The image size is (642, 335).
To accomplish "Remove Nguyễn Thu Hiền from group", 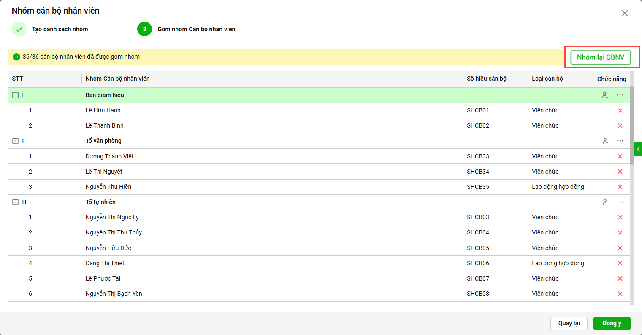I will tap(620, 187).
